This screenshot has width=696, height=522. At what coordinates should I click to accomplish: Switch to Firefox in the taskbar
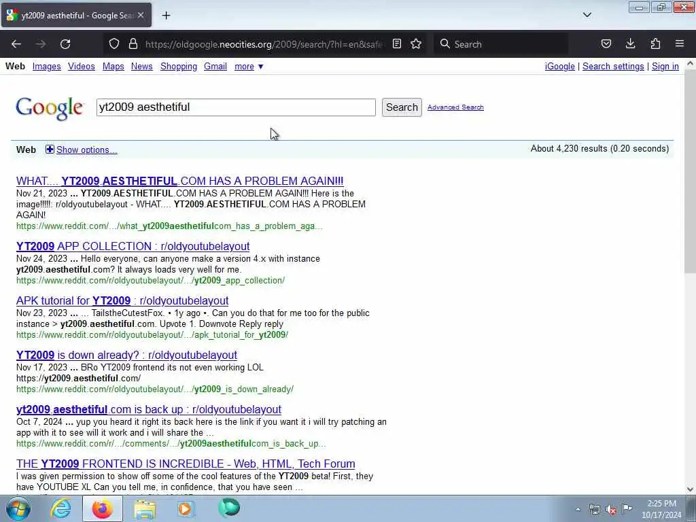click(x=102, y=508)
